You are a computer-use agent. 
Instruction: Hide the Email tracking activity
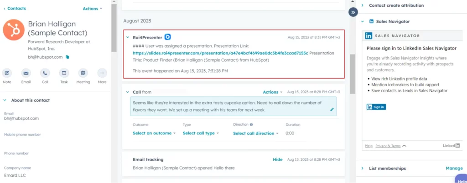pos(278,159)
